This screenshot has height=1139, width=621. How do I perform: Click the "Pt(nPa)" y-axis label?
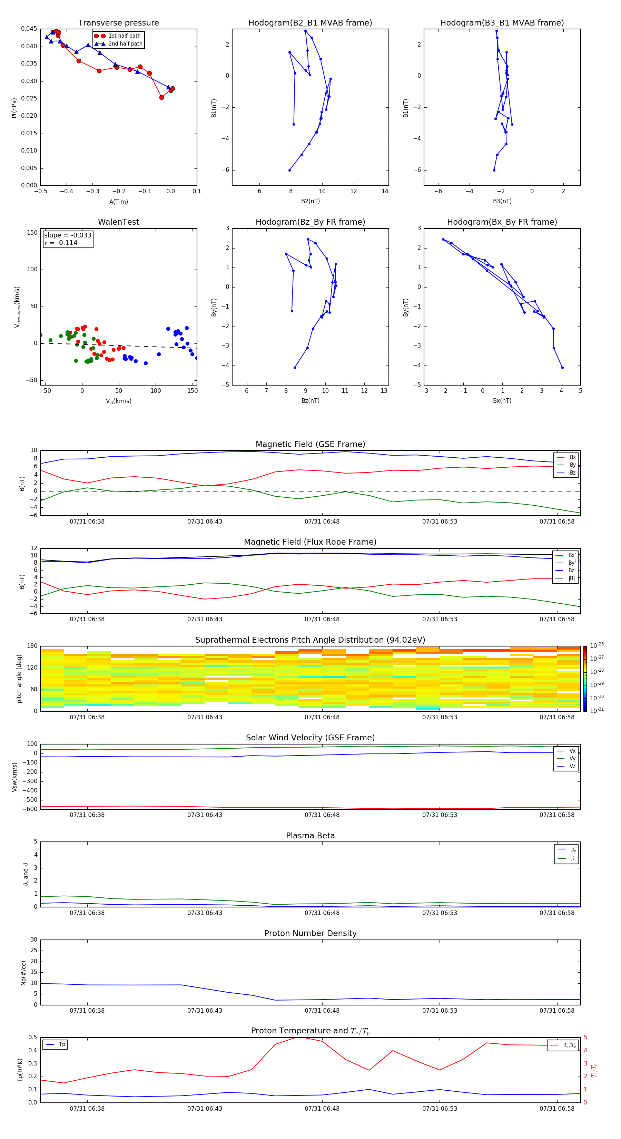pyautogui.click(x=14, y=108)
